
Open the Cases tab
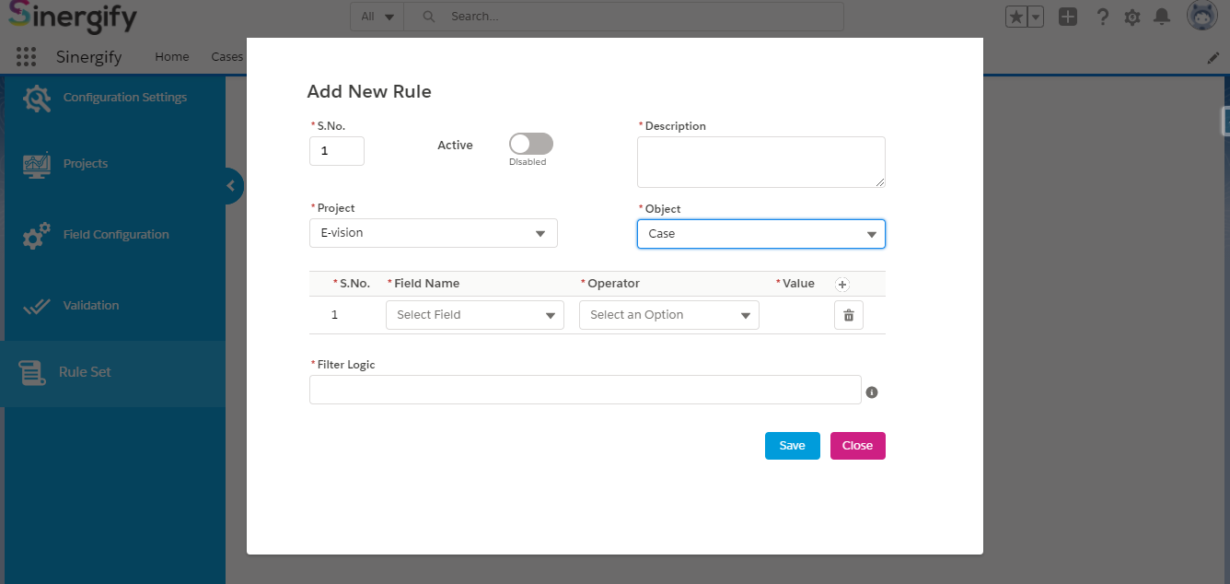(x=226, y=56)
